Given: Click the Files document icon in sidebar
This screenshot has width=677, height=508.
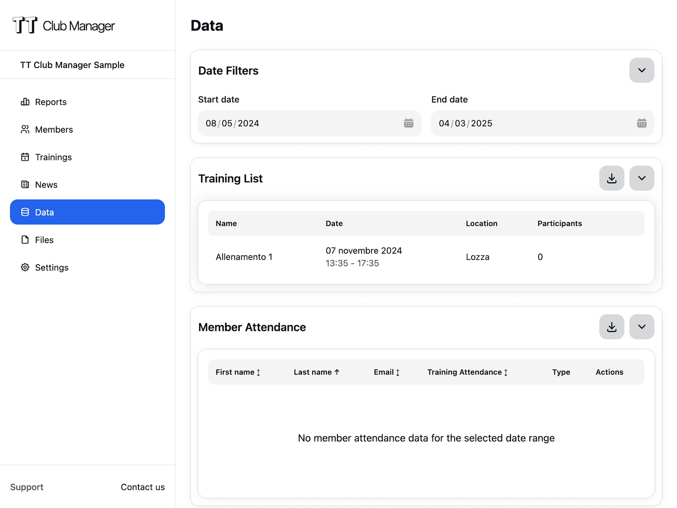Looking at the screenshot, I should pyautogui.click(x=25, y=240).
